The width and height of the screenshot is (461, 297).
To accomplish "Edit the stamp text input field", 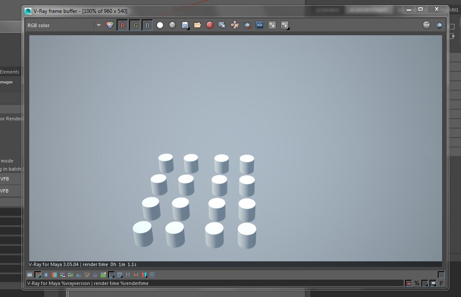I will tap(215, 283).
